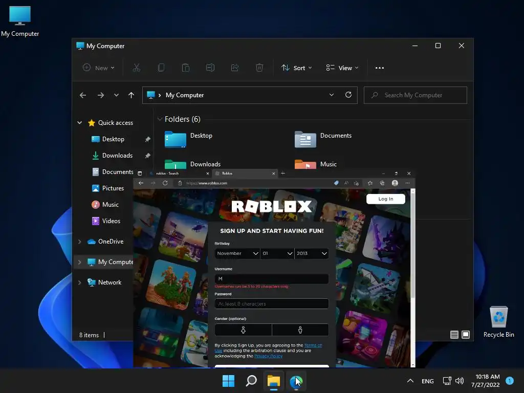Switch Explorer to large icons view
Screen dimensions: 524x393
coord(466,335)
